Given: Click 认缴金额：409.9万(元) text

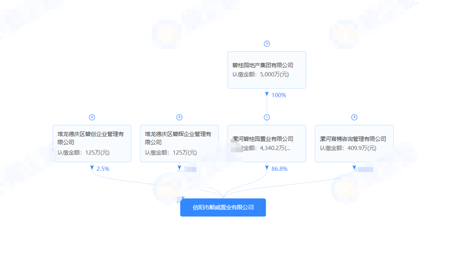Looking at the screenshot, I should pos(348,148).
